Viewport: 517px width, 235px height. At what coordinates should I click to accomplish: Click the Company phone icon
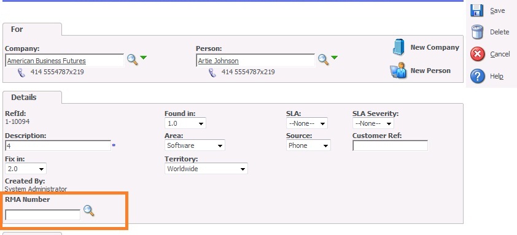click(x=21, y=72)
